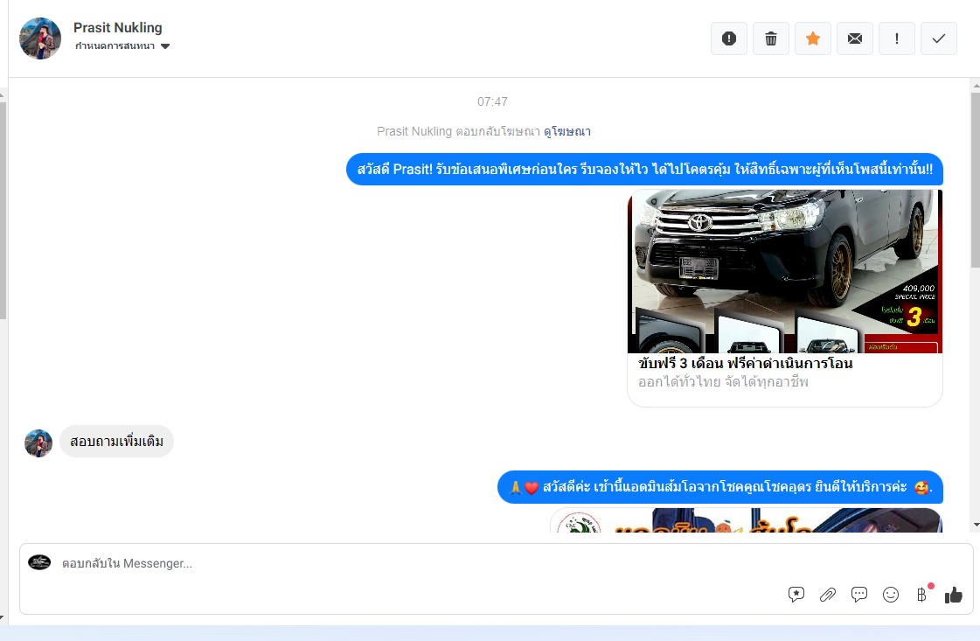Image resolution: width=980 pixels, height=641 pixels.
Task: Open saved replies star bubble icon
Action: point(796,595)
